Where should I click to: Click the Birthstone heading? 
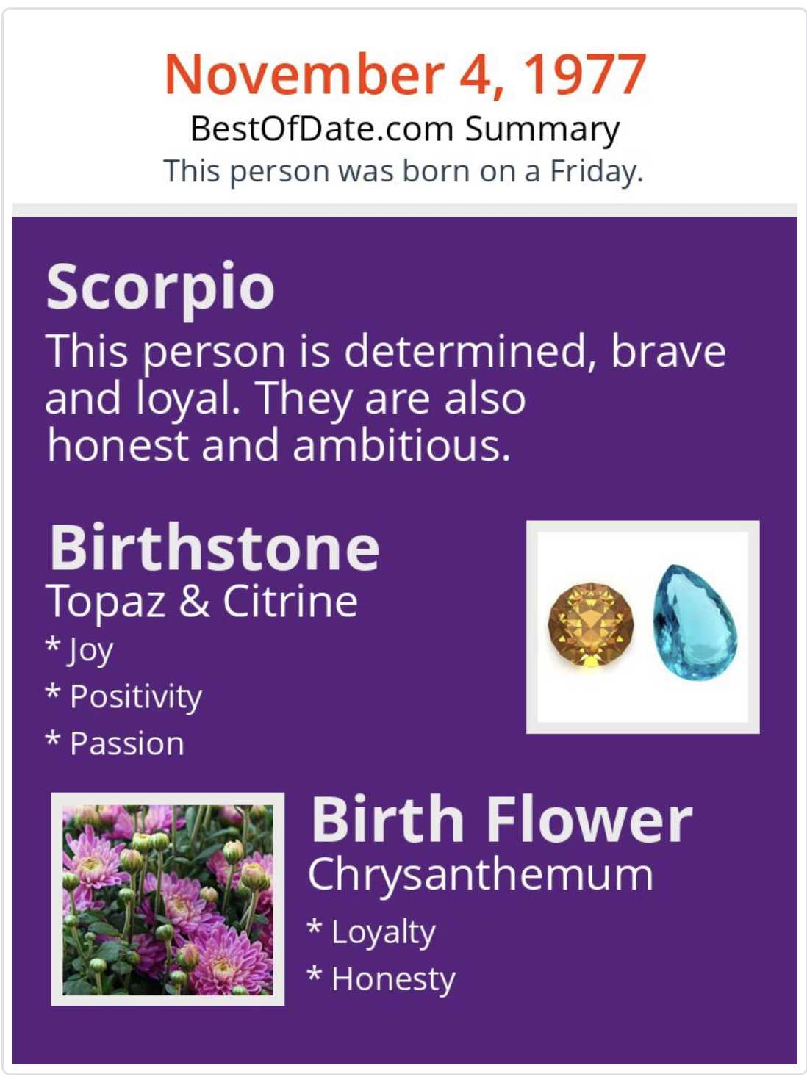click(214, 548)
